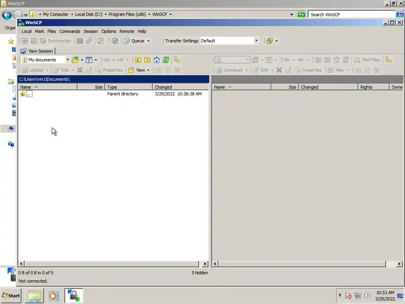Click the Compare Directories icon

pos(25,41)
